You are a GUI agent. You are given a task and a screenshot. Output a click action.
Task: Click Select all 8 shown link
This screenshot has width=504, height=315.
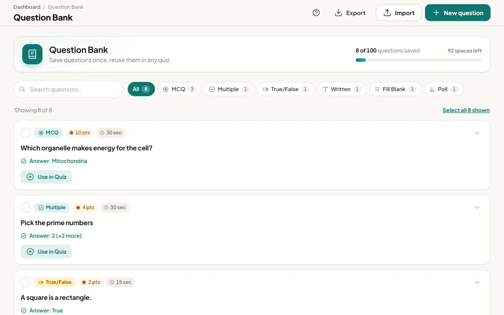pyautogui.click(x=466, y=110)
